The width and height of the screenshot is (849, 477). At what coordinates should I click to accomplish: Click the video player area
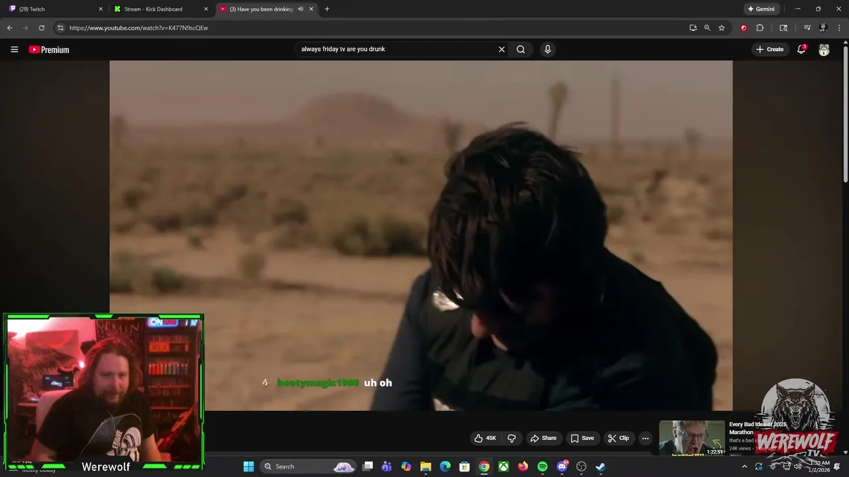coord(421,235)
